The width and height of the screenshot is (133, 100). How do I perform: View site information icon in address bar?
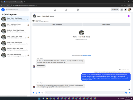(x=11, y=5)
